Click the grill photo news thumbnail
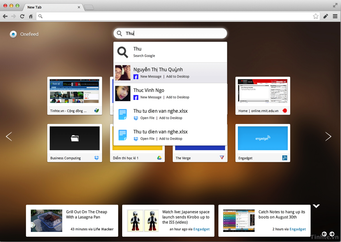This screenshot has width=341, height=242. point(47,221)
